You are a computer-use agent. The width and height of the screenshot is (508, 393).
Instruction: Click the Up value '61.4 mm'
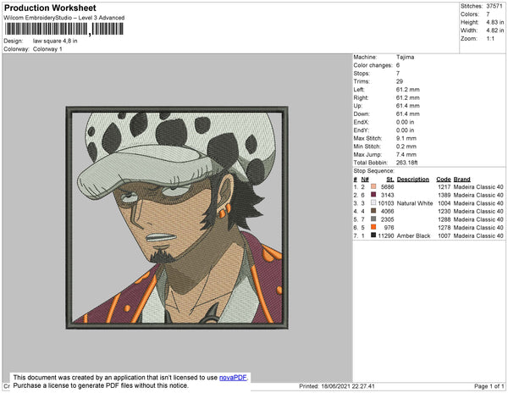pos(407,106)
